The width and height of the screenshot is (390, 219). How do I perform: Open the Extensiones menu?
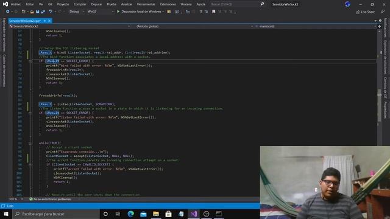pyautogui.click(x=168, y=4)
